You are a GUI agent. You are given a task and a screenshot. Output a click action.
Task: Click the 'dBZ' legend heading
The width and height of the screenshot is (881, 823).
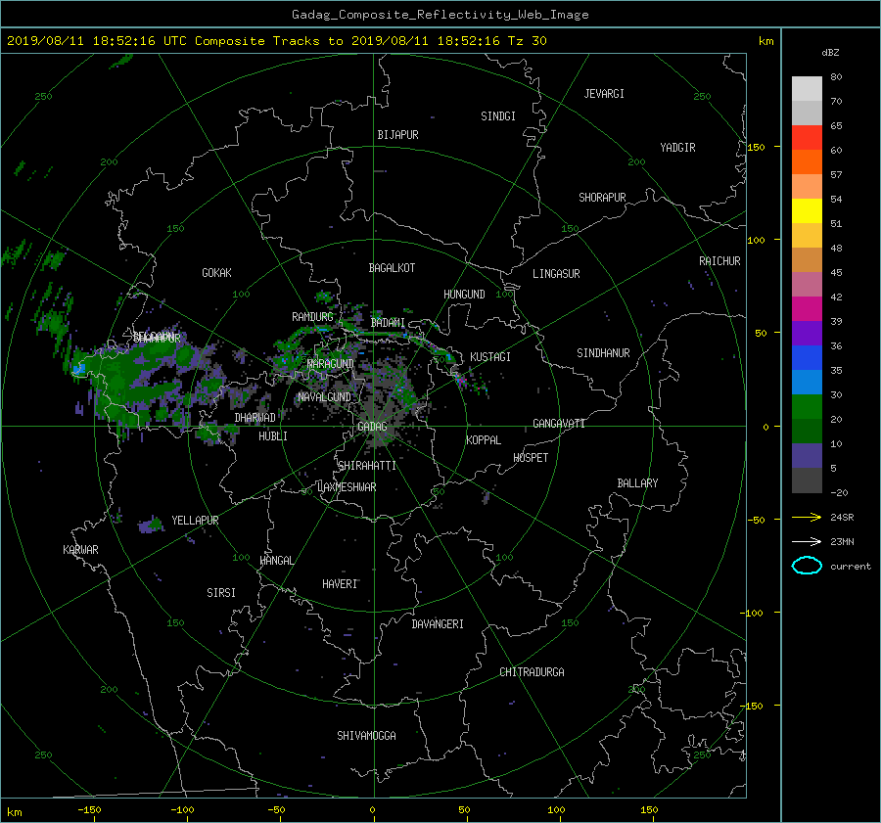coord(830,53)
